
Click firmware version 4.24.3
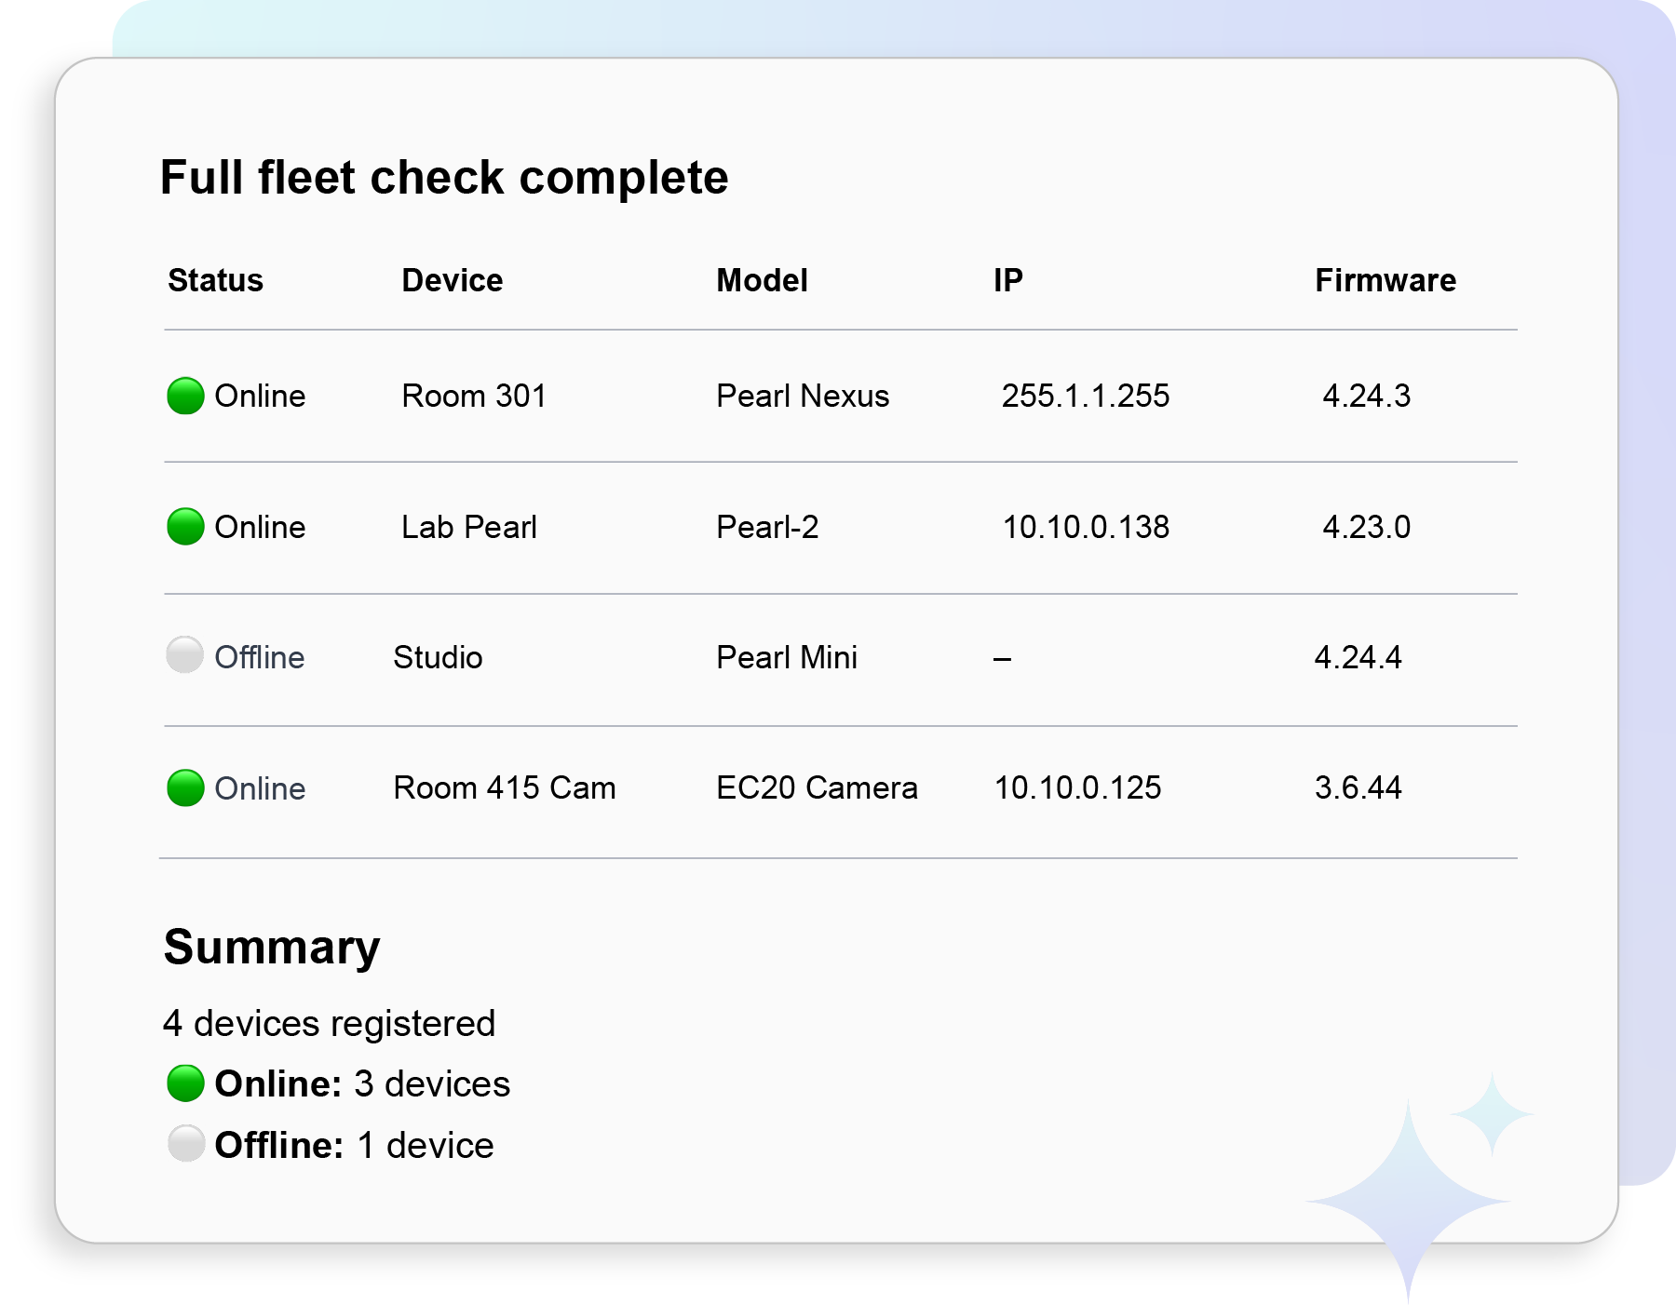tap(1367, 396)
